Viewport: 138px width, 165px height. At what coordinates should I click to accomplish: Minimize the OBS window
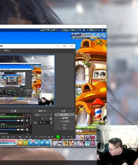[x=58, y=46]
